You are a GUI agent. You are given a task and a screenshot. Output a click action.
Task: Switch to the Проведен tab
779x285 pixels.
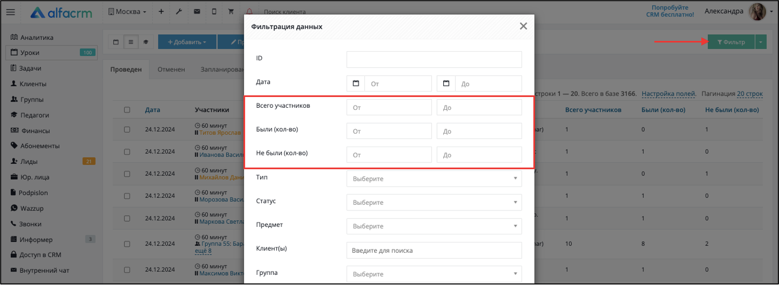(x=126, y=69)
